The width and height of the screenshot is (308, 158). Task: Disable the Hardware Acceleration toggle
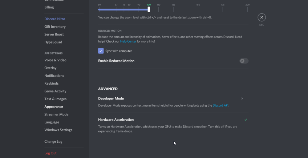tap(245, 120)
